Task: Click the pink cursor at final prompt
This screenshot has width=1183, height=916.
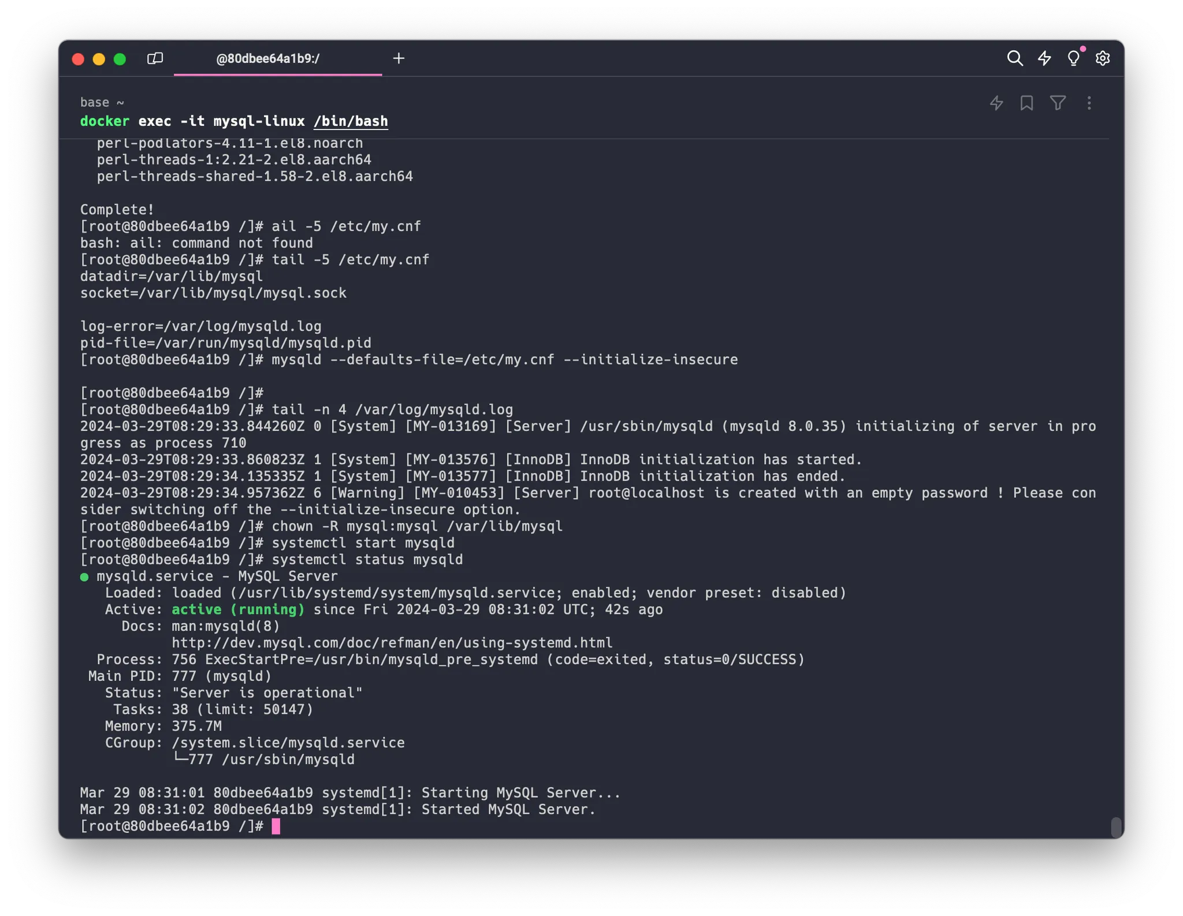Action: [276, 826]
